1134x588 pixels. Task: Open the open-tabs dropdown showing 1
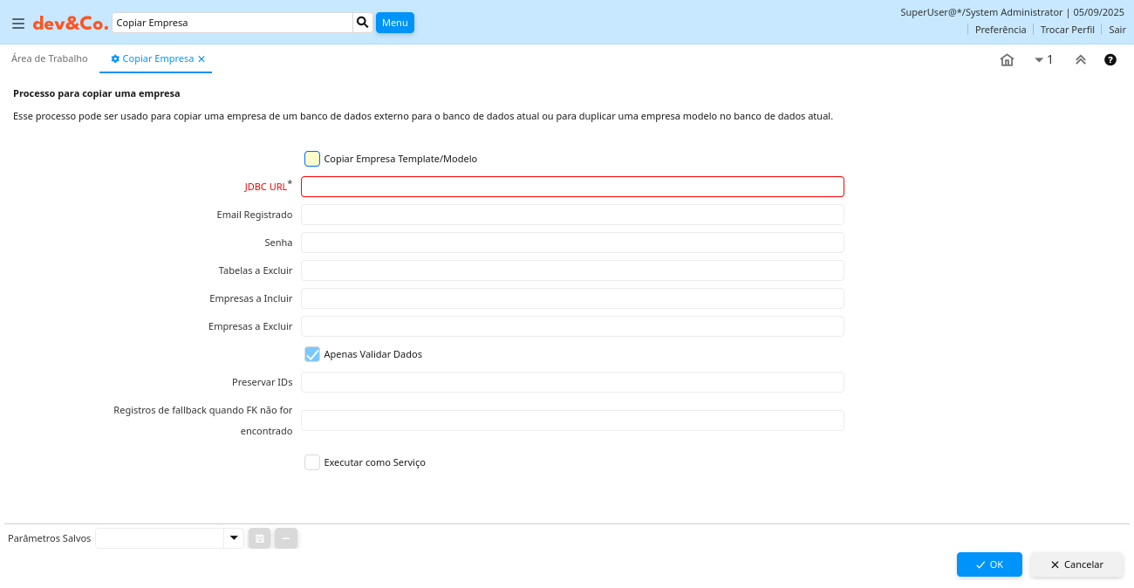tap(1043, 60)
